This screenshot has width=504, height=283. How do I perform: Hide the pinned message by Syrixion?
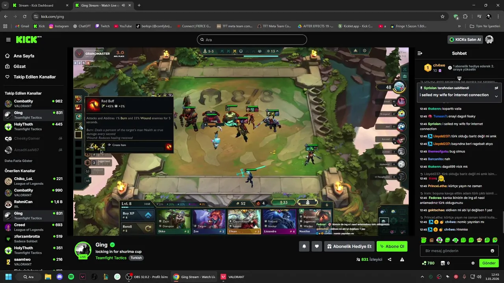[496, 88]
